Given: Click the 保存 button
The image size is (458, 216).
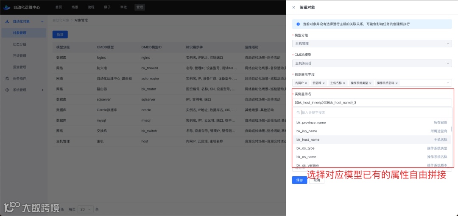Looking at the screenshot, I should pos(299,180).
